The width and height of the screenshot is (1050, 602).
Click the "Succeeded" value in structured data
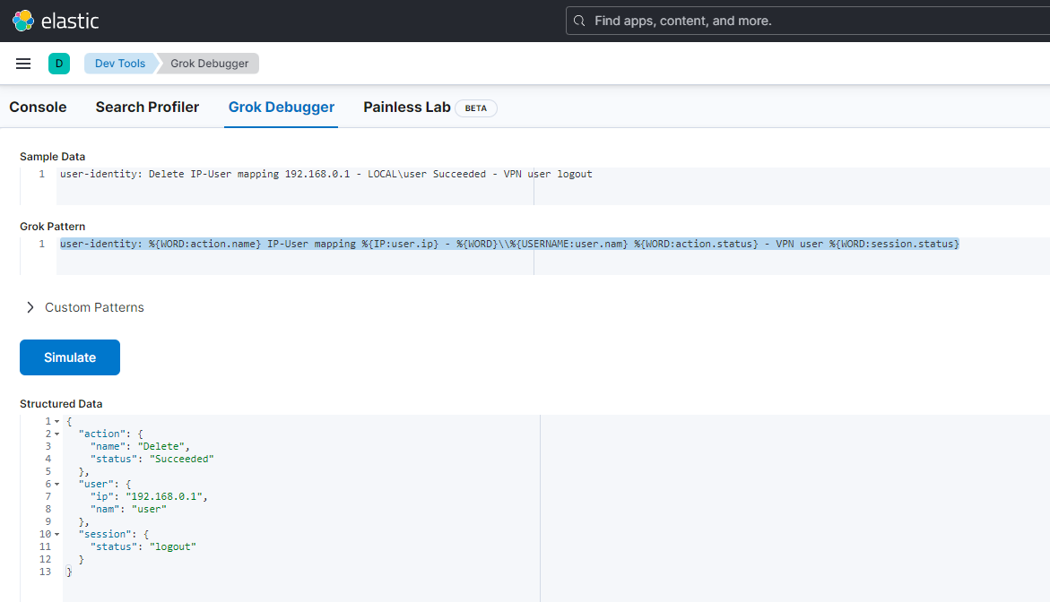(181, 459)
